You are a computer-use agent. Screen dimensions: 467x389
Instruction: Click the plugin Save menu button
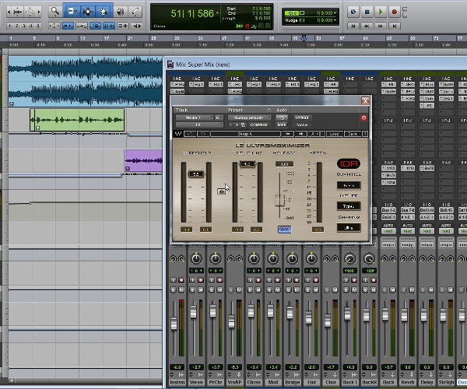coord(353,134)
